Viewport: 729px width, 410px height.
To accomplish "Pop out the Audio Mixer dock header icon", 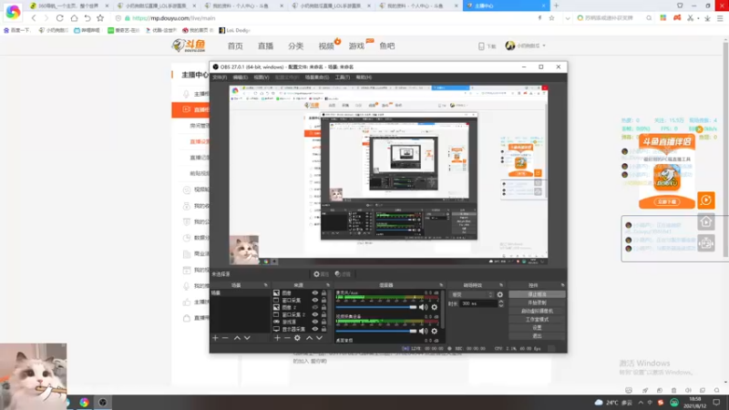I will 441,285.
